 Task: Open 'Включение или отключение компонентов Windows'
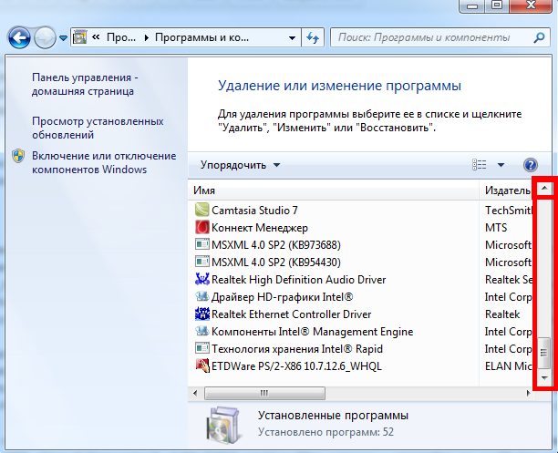click(x=104, y=162)
